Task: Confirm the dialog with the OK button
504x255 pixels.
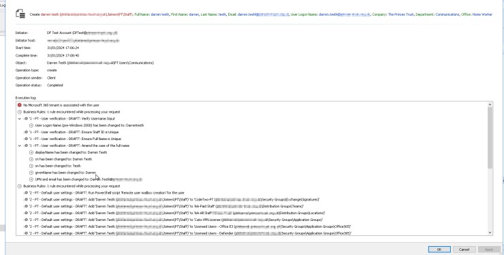Action: click(x=439, y=250)
